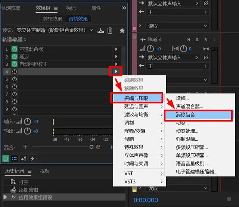Open the preset dropdown list
The image size is (239, 207).
(55, 30)
